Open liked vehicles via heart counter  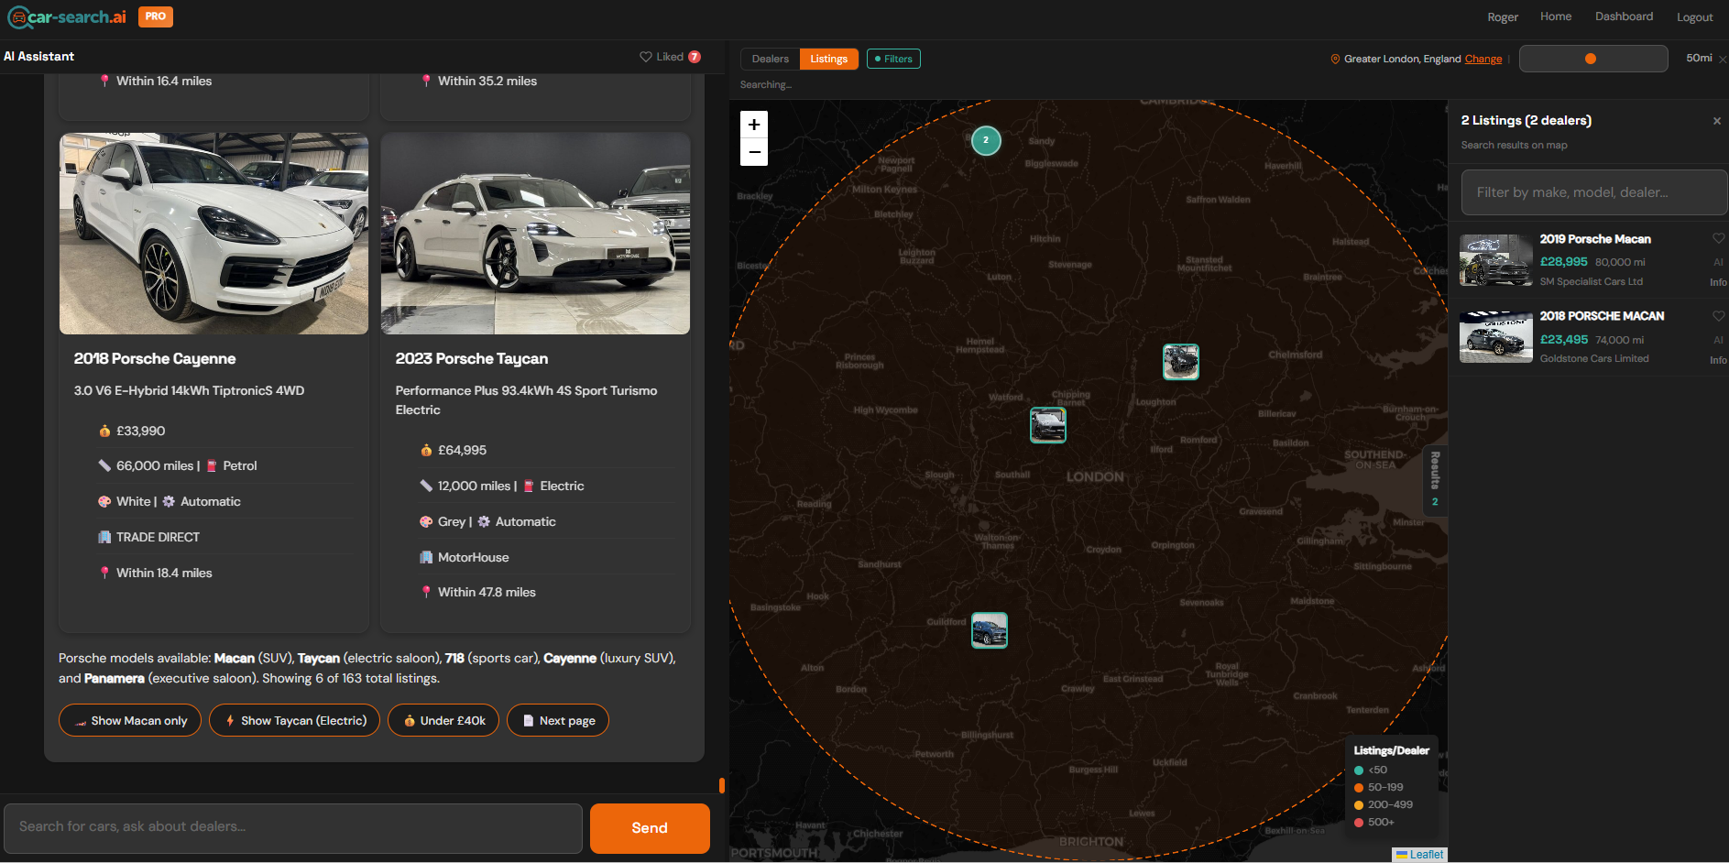tap(670, 56)
